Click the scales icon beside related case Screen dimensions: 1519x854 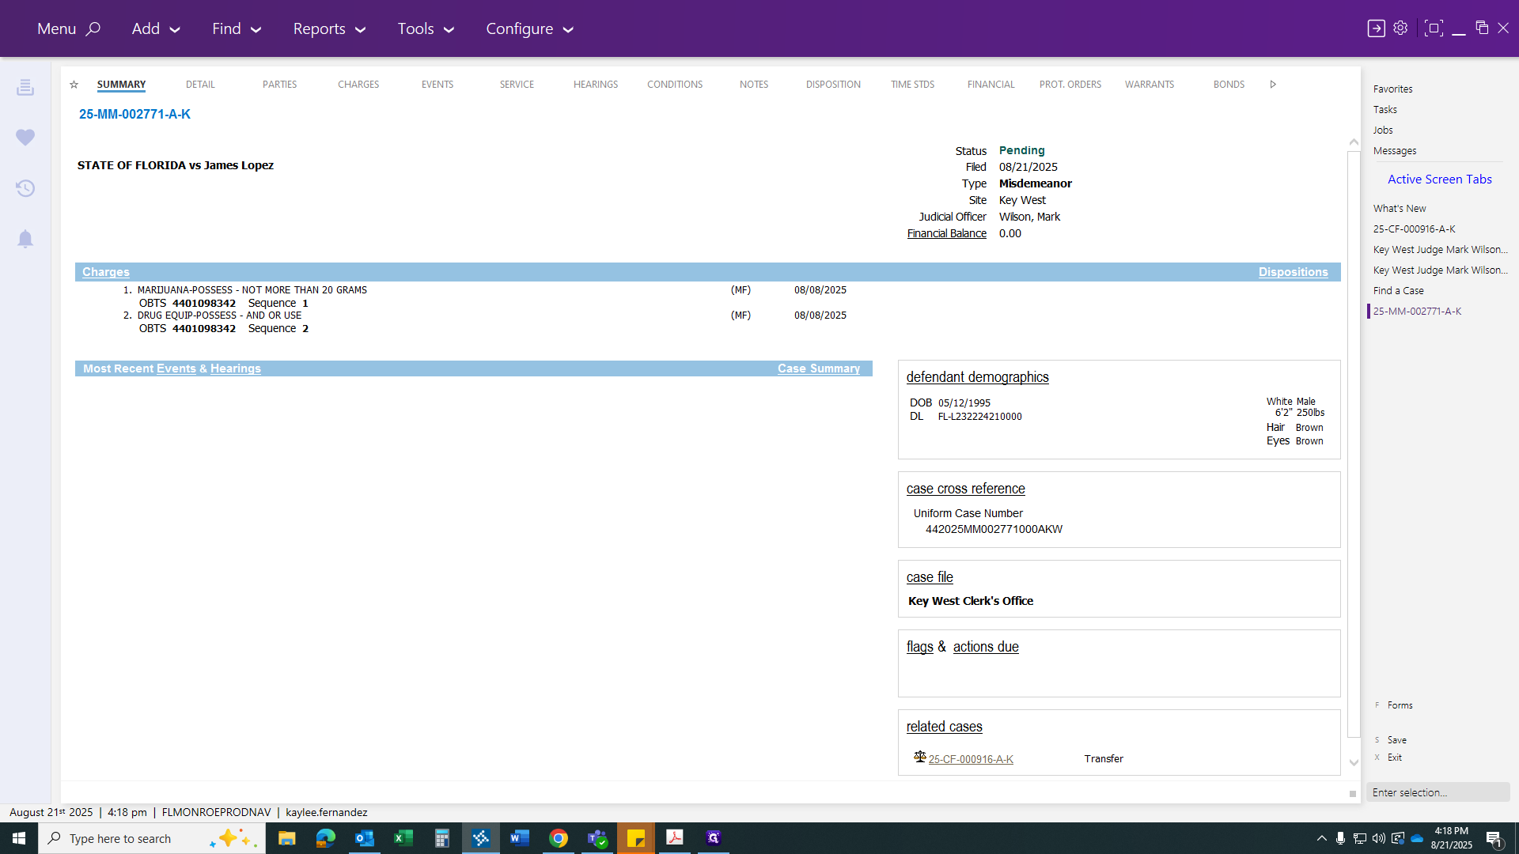click(x=919, y=757)
